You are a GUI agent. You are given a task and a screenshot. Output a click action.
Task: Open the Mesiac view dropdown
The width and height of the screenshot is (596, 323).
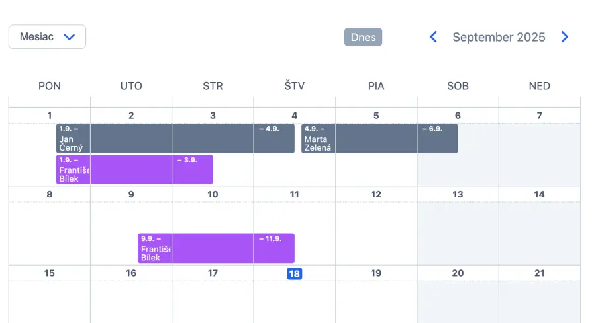47,37
